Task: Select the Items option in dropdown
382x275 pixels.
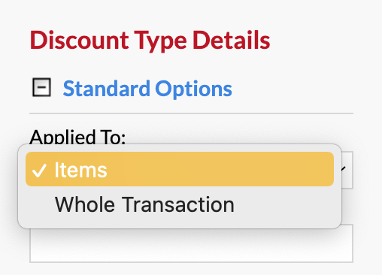Action: tap(180, 169)
